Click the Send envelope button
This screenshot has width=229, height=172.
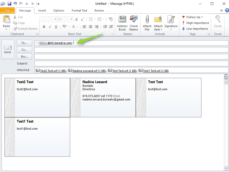pos(7,49)
